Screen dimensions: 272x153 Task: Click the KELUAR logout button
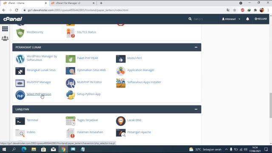[261, 19]
